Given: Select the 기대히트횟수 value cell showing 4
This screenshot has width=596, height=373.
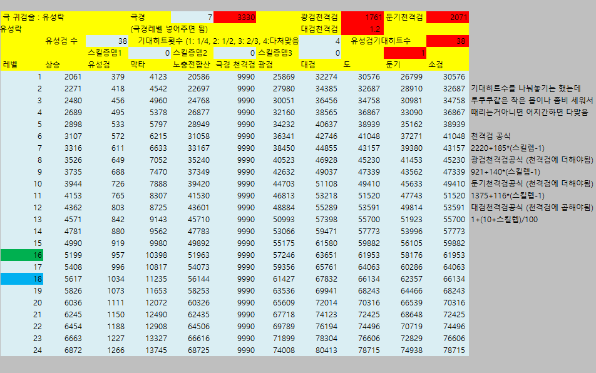Looking at the screenshot, I should [320, 41].
